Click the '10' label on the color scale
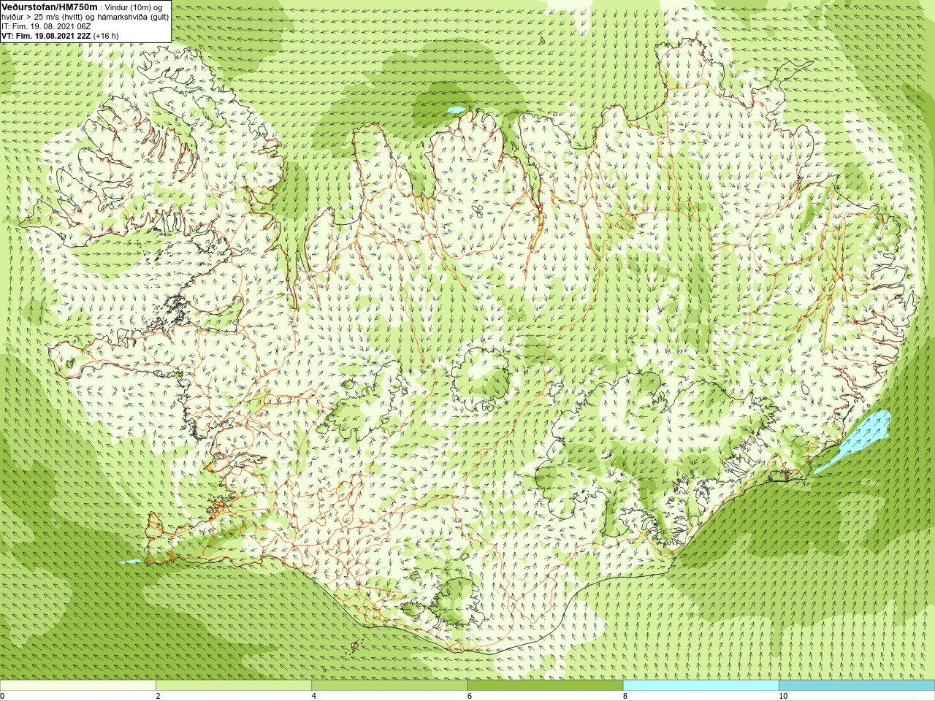The height and width of the screenshot is (701, 935). point(782,696)
